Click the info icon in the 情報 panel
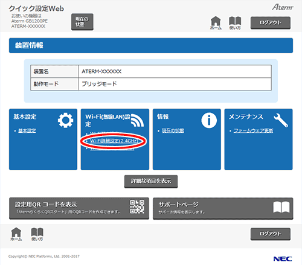 coord(209,120)
